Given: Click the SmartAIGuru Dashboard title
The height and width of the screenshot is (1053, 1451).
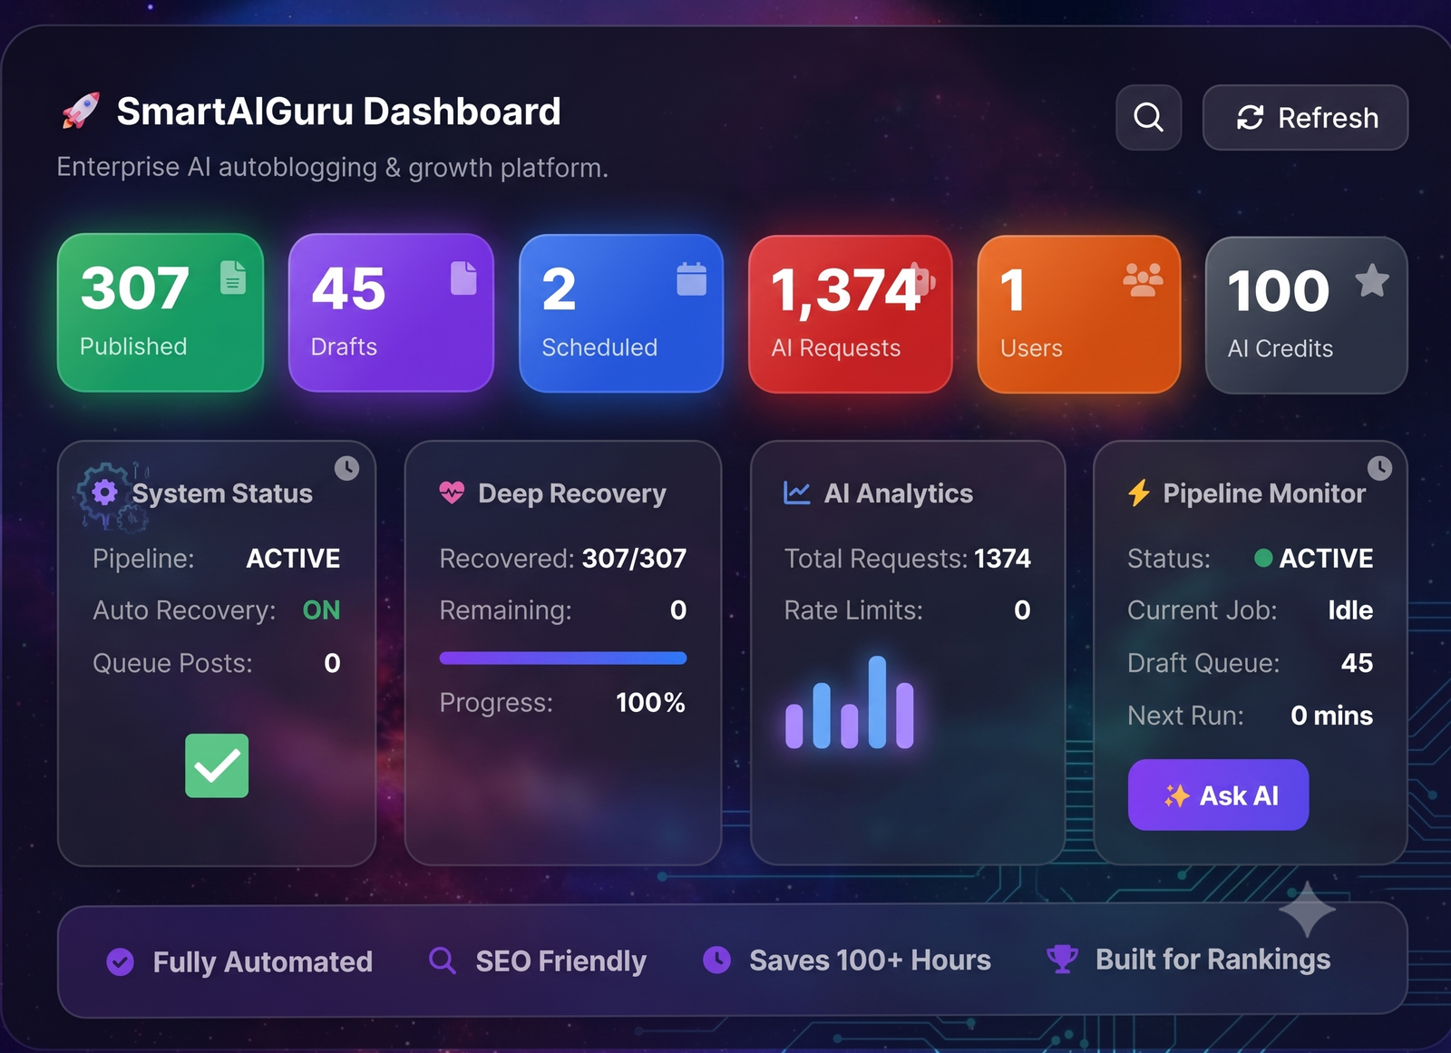Looking at the screenshot, I should [338, 112].
